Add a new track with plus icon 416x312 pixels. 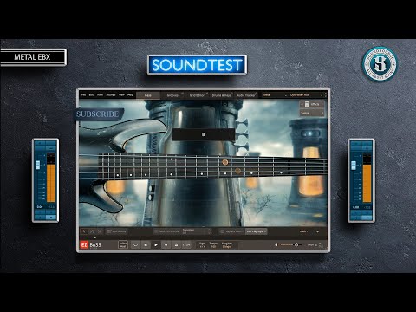click(x=318, y=231)
